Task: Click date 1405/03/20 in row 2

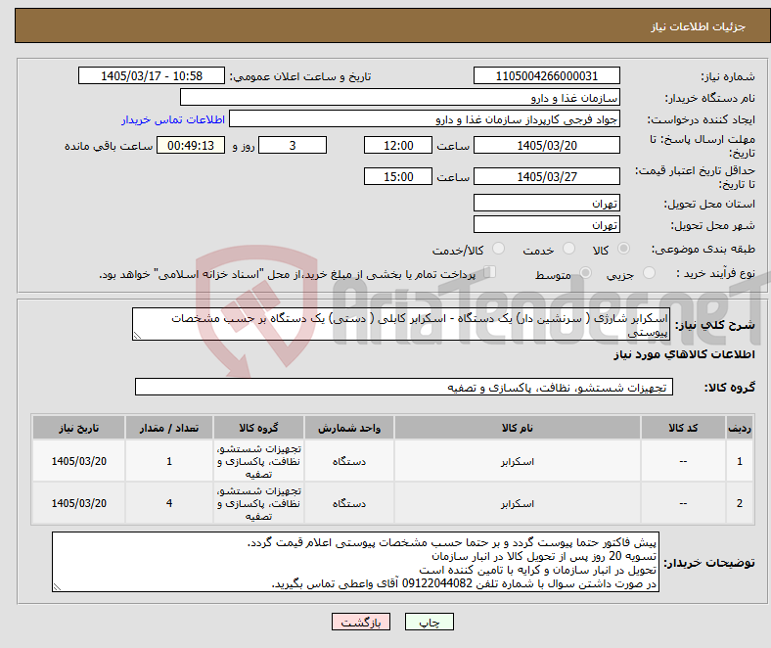Action: coord(78,503)
